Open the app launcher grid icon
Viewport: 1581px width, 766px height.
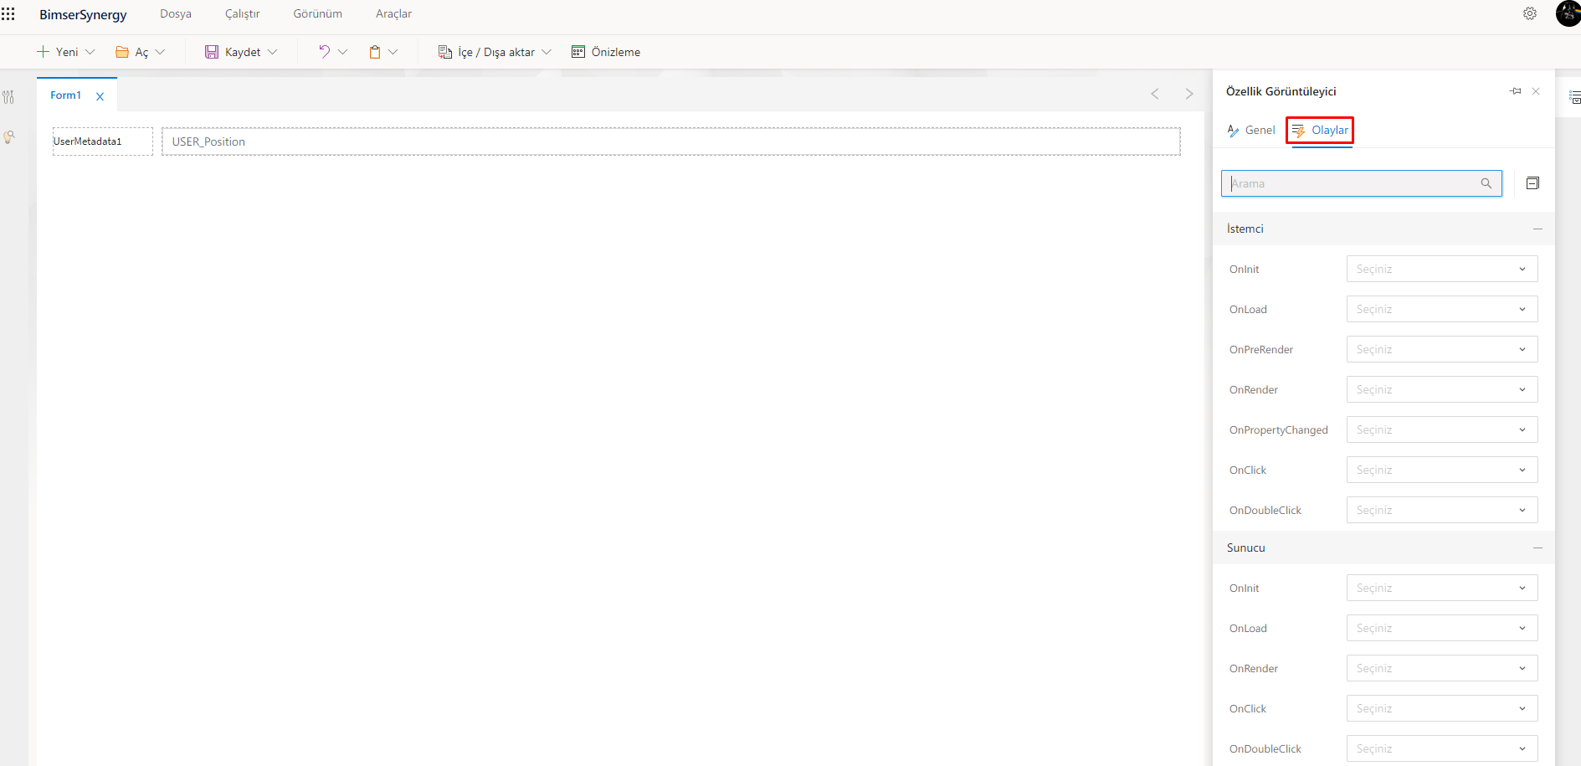click(8, 14)
